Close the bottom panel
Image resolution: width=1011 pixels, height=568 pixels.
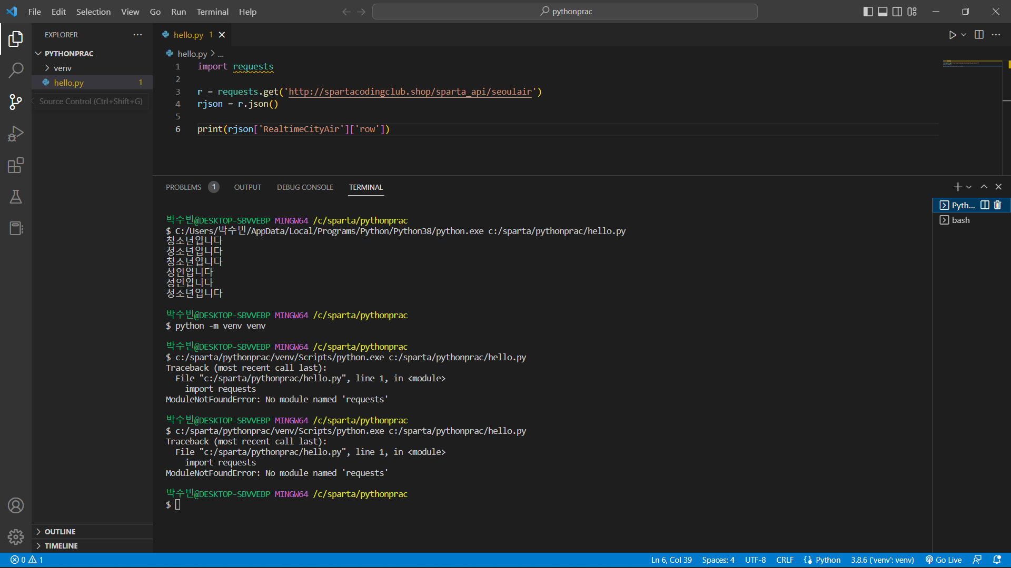998,187
